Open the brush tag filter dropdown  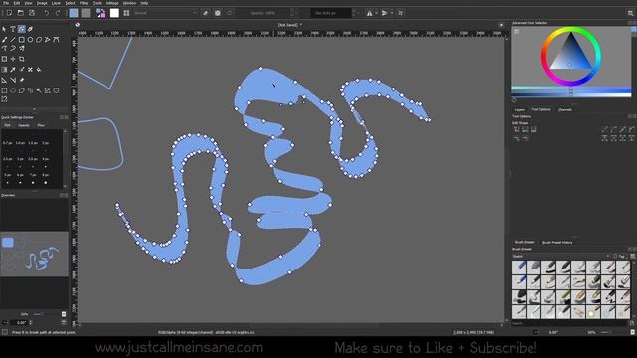[560, 257]
